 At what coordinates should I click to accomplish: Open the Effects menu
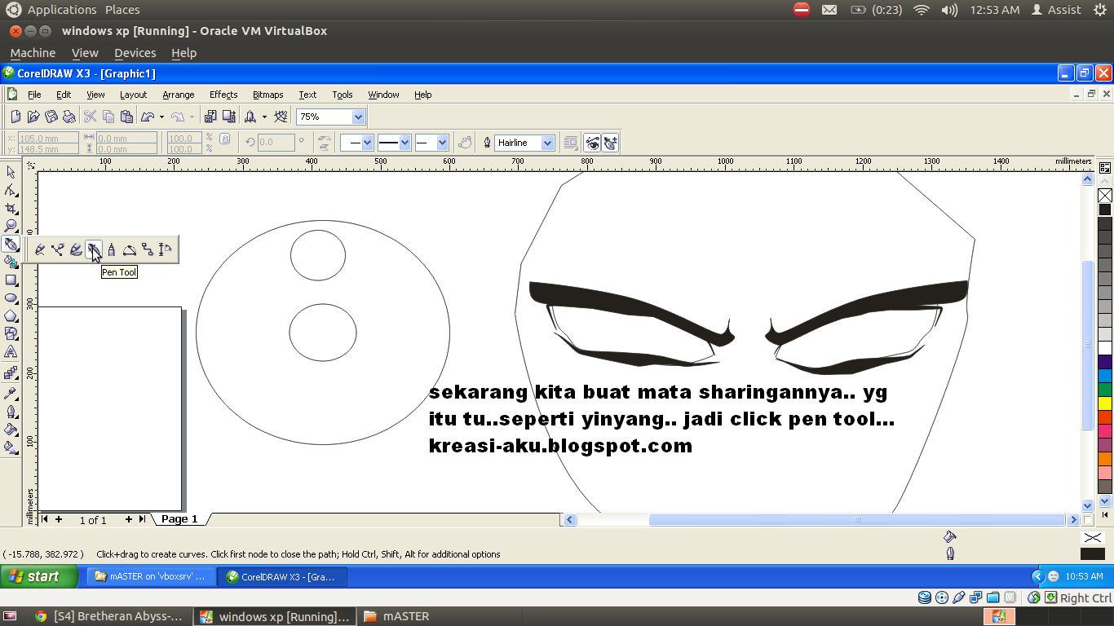tap(223, 95)
